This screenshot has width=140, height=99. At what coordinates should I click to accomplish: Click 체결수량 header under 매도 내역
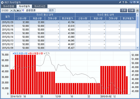tap(98, 18)
